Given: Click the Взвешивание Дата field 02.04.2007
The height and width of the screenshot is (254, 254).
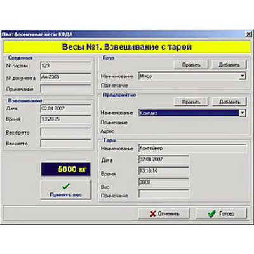Looking at the screenshot, I should [x=65, y=109].
